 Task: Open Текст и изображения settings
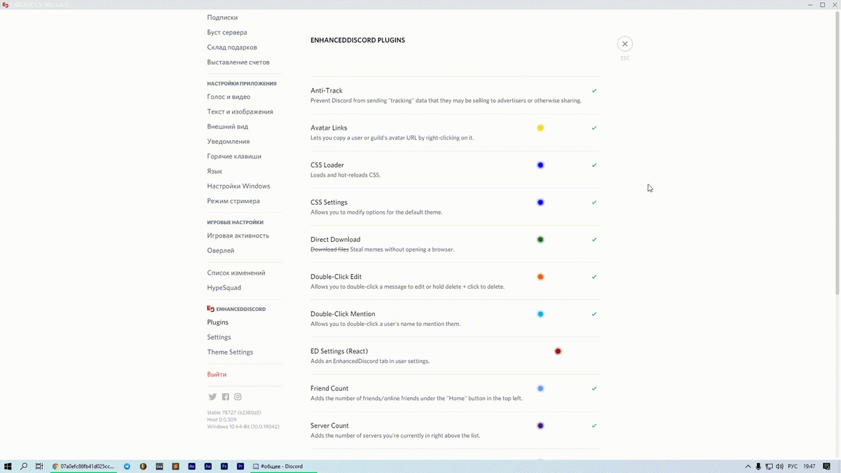tap(240, 111)
